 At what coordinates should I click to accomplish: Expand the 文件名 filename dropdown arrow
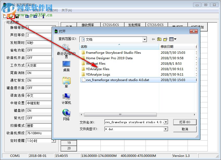[166, 122]
